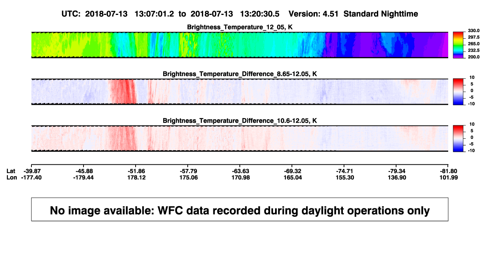Click latitude value -69.32
This screenshot has width=498, height=255.
(292, 171)
